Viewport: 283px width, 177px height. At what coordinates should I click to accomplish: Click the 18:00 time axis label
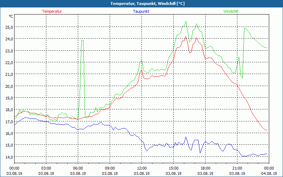point(206,169)
